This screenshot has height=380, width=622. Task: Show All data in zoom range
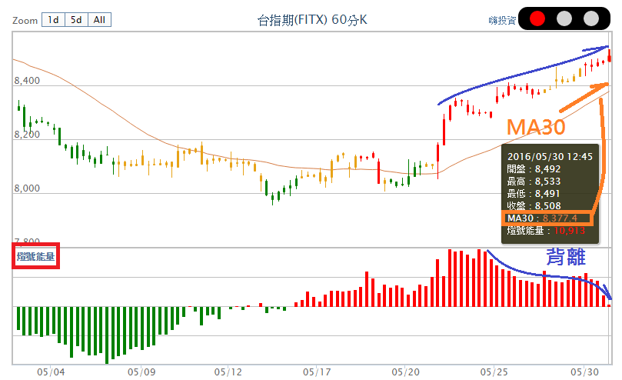(x=99, y=20)
